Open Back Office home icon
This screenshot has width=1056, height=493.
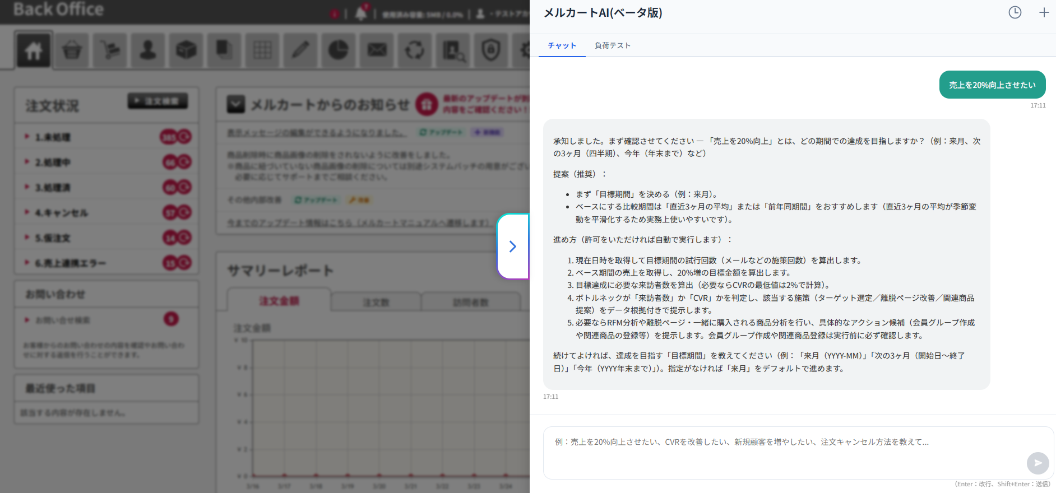(x=34, y=50)
